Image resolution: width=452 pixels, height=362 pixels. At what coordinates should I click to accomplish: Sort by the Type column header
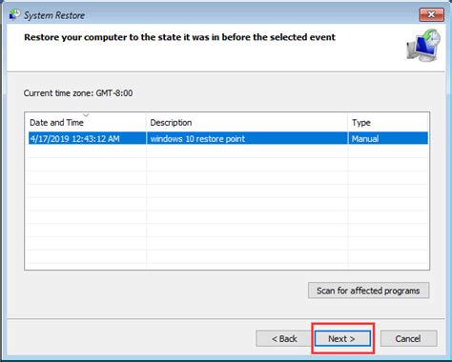coord(388,122)
